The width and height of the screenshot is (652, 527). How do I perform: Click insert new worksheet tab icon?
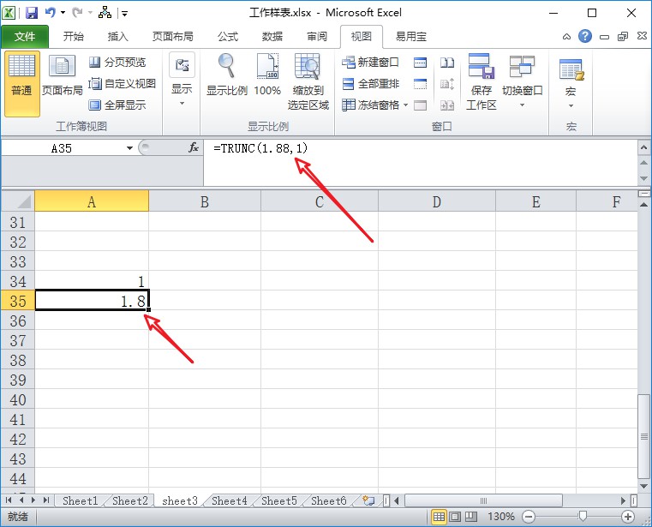click(368, 500)
